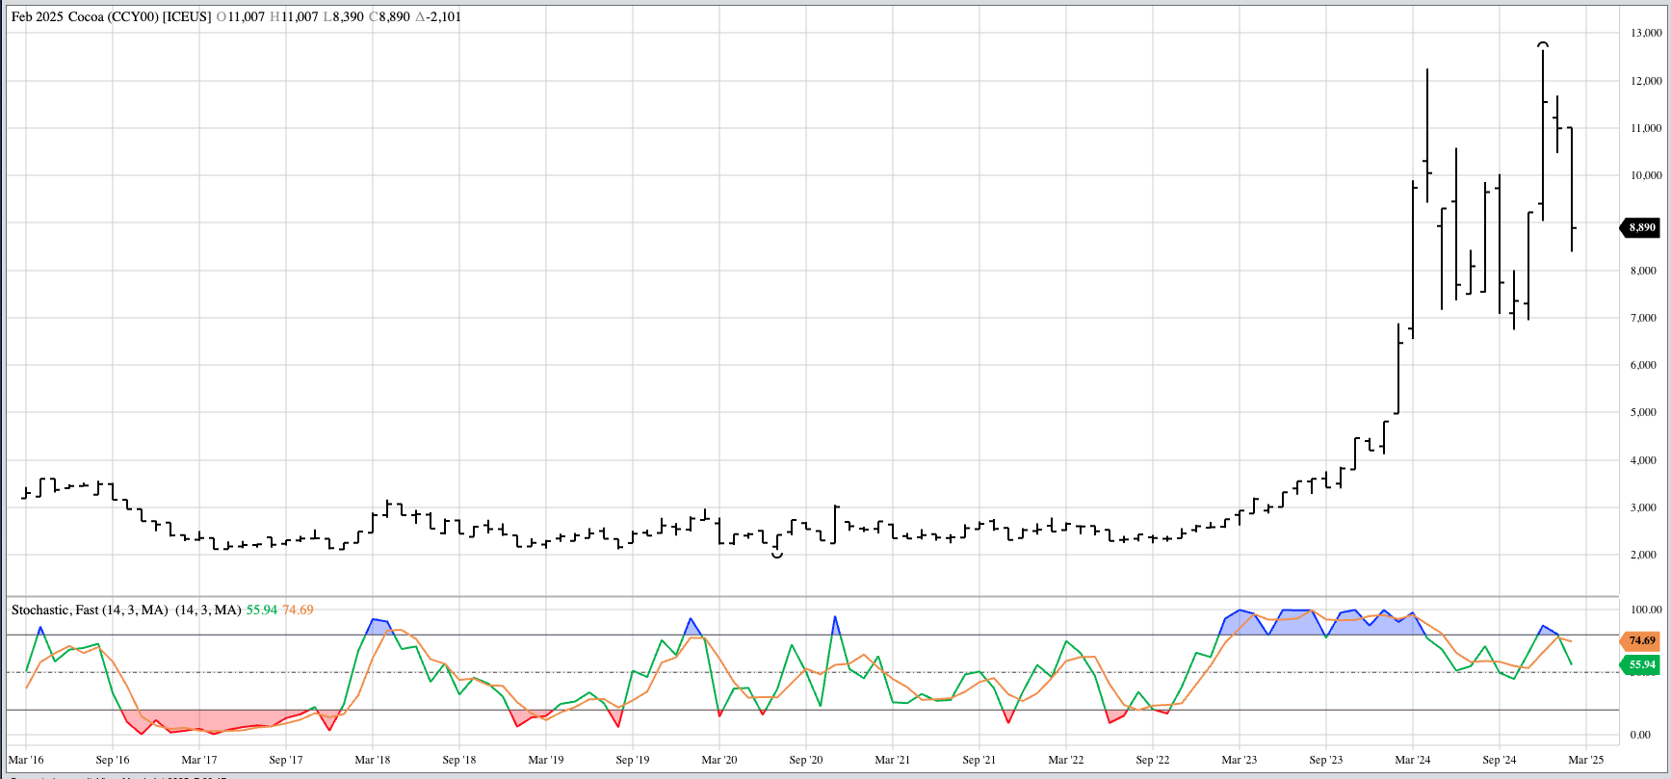Click the open price O 11,007 readout
Screen dimensions: 1671x779
tap(241, 16)
